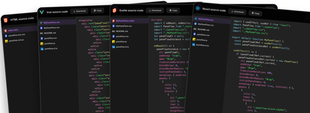310x113 pixels.
Task: Click "cols: 11," in Svelte code
Action: pyautogui.click(x=171, y=85)
